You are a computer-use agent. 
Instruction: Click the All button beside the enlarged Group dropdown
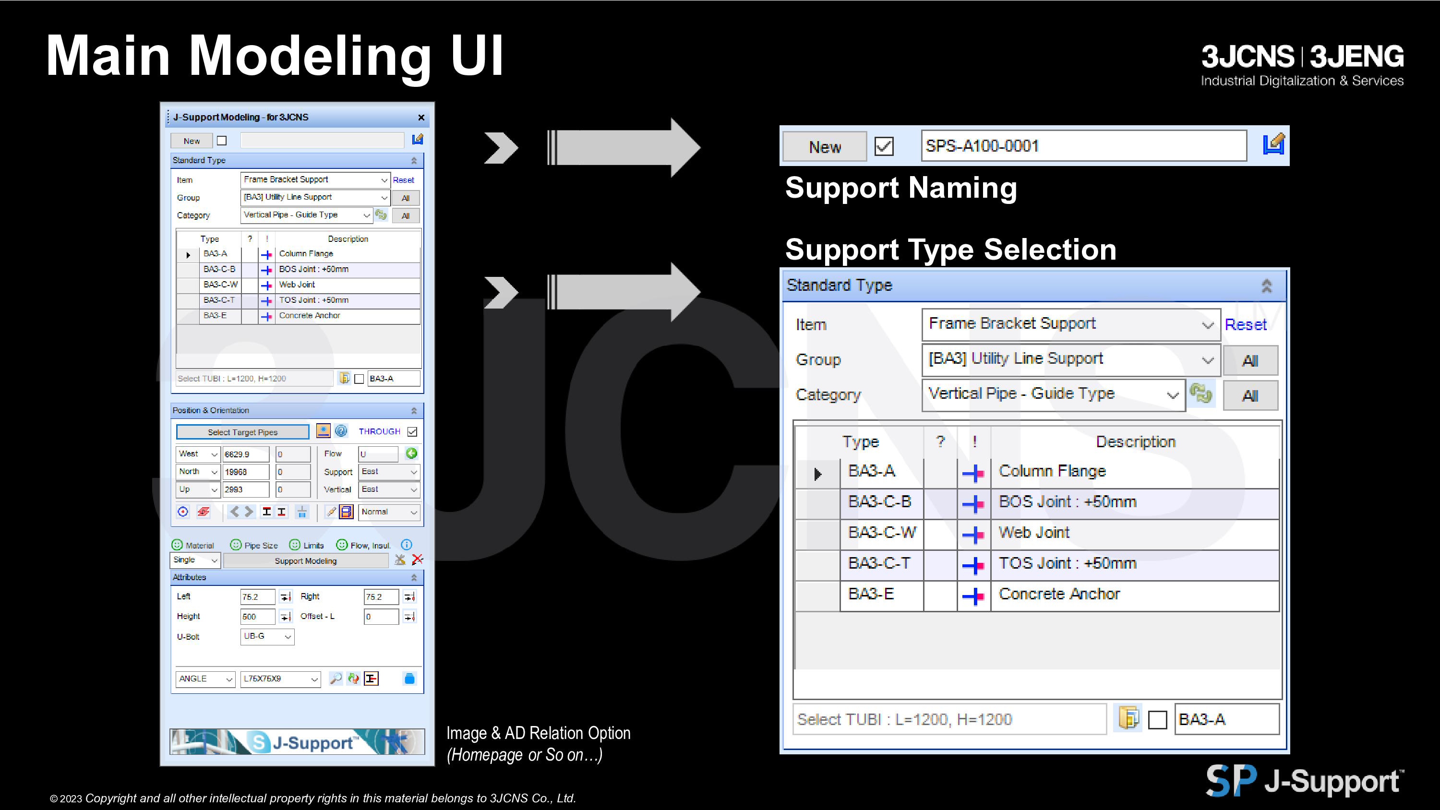(1250, 360)
